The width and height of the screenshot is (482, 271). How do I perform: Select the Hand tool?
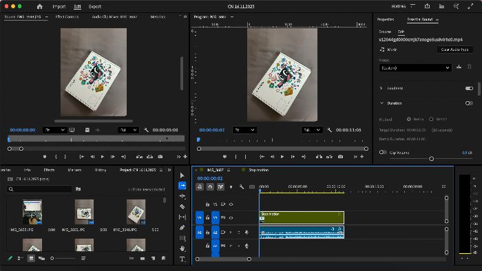[182, 248]
